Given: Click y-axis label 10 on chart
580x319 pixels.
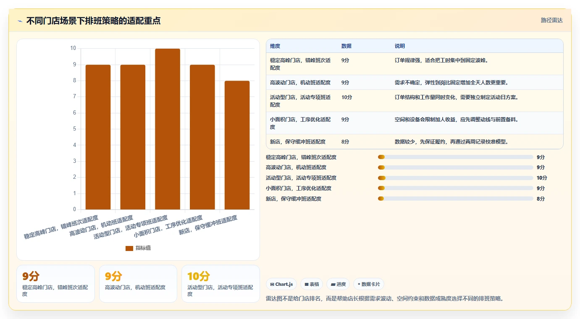Looking at the screenshot, I should pyautogui.click(x=73, y=48).
